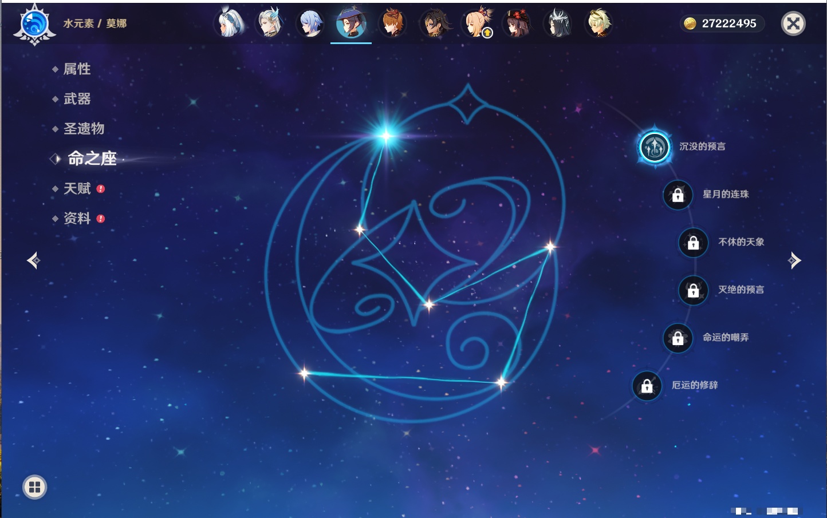827x518 pixels.
Task: Select Mona's highlighted witch-hat portrait
Action: (351, 23)
